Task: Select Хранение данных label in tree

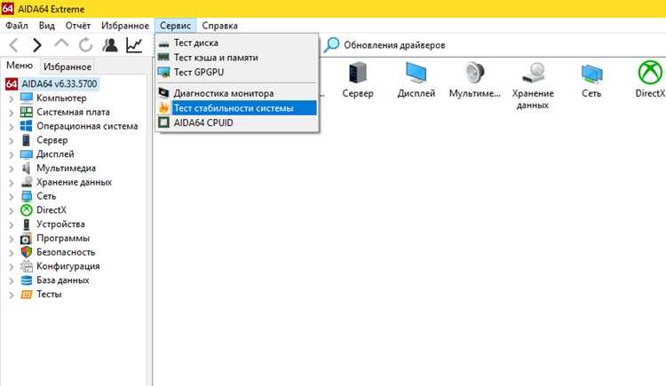Action: pyautogui.click(x=74, y=182)
